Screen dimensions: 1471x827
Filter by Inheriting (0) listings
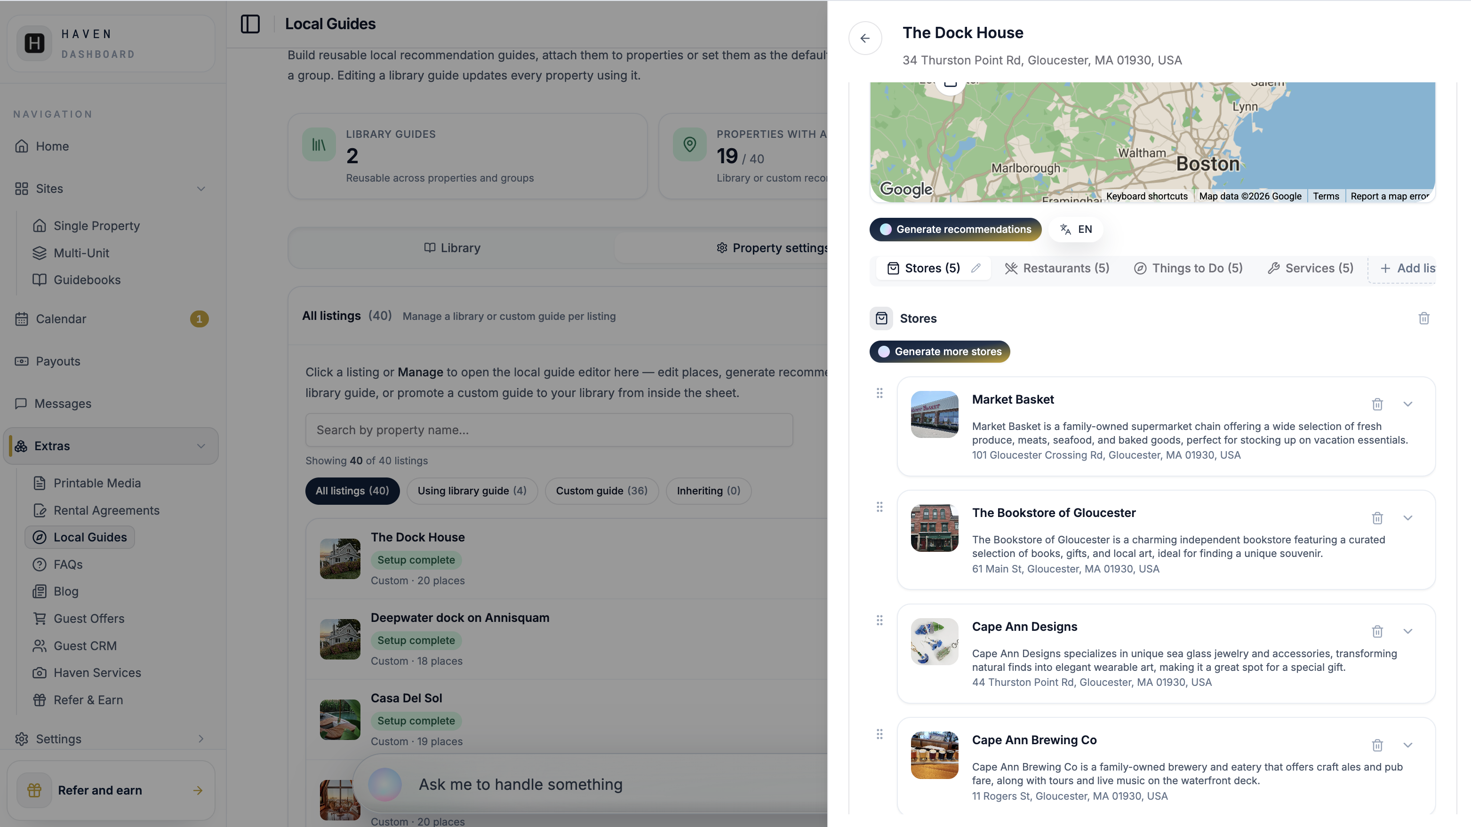tap(708, 491)
